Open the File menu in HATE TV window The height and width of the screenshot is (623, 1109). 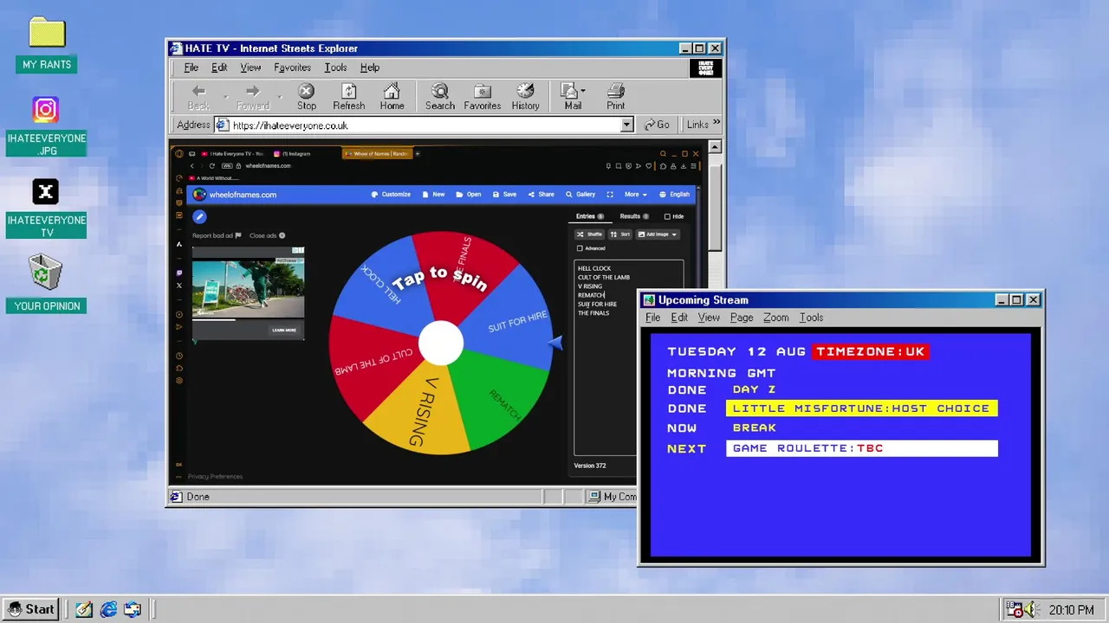(191, 67)
